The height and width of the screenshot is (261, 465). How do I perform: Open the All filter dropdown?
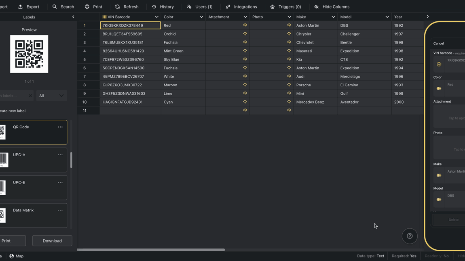pyautogui.click(x=51, y=96)
